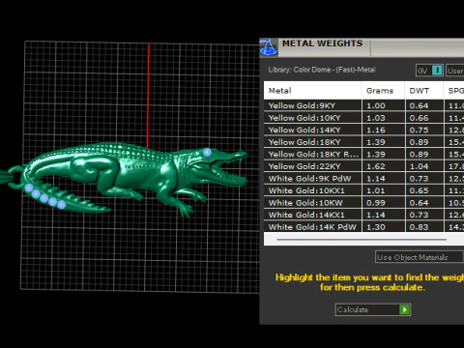
Task: Select the White Gold:14KX1 row
Action: pyautogui.click(x=363, y=215)
